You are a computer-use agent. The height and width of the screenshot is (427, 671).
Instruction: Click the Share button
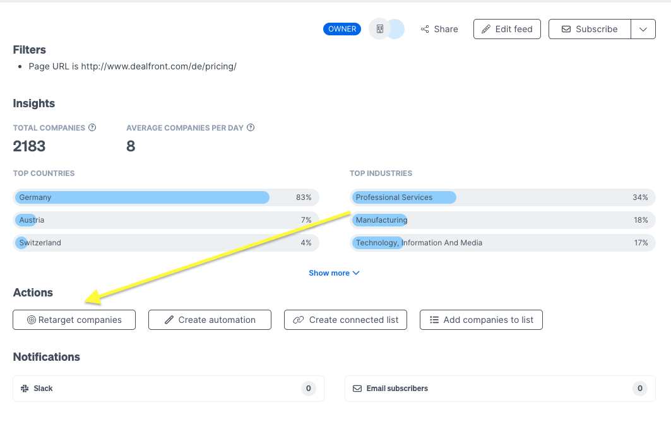tap(439, 29)
